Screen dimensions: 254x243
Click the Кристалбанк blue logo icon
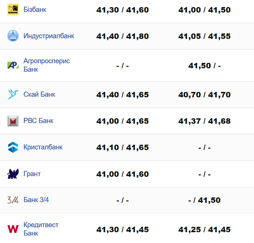[x=13, y=147]
